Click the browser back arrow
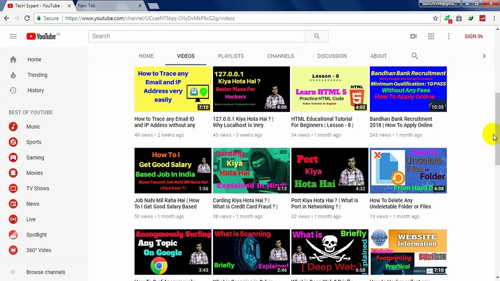The image size is (500, 281). (7, 18)
